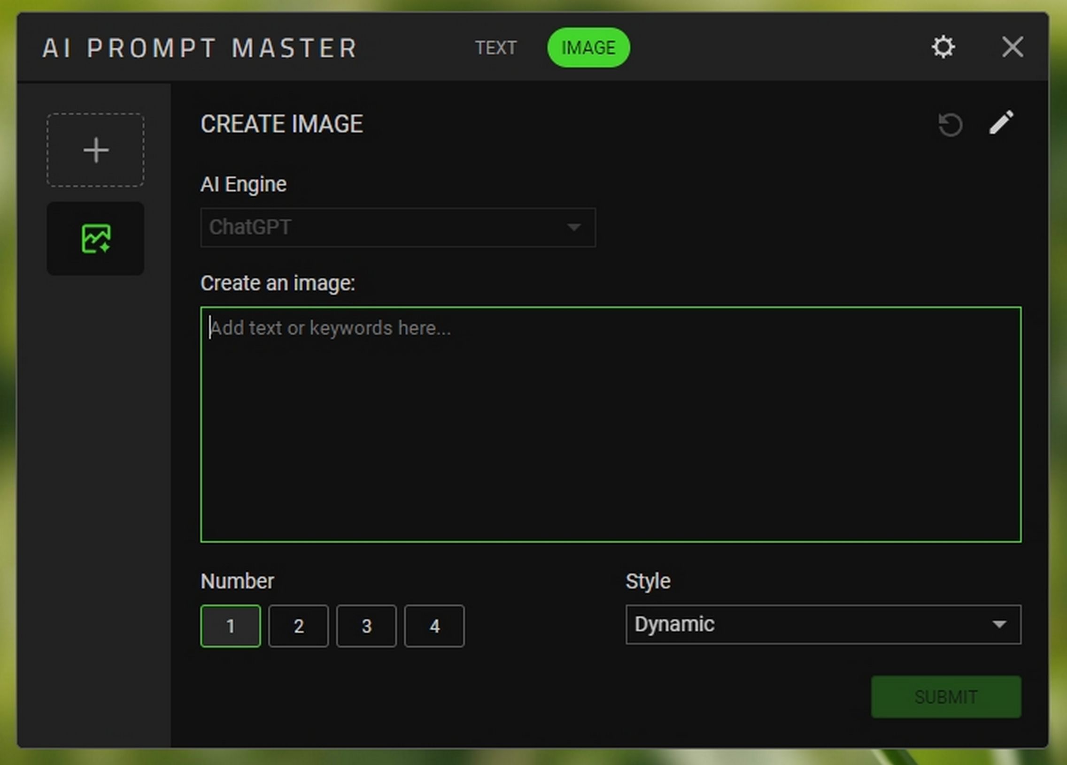Close the AI Prompt Master window
The height and width of the screenshot is (765, 1067).
1013,47
